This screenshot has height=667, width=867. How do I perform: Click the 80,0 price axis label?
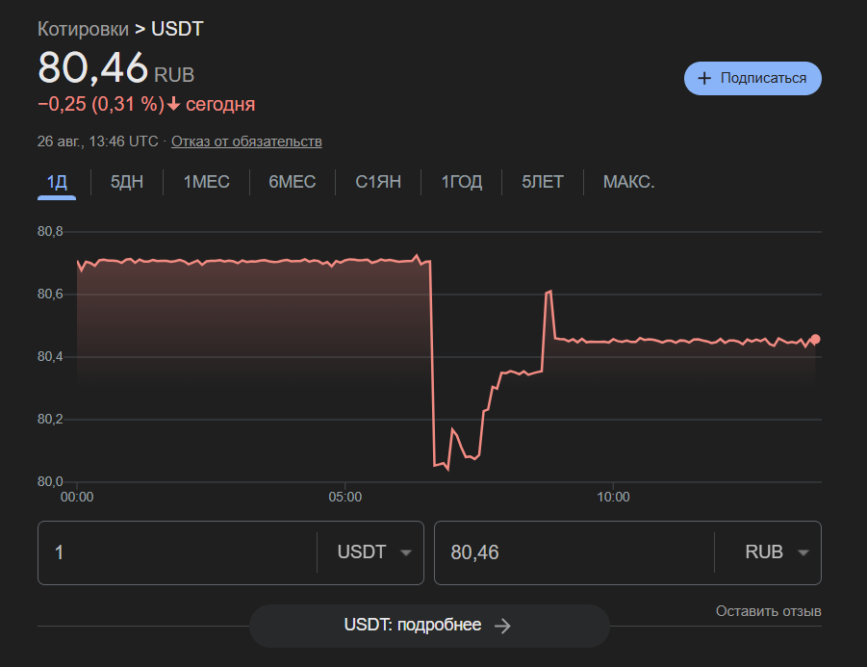[50, 481]
